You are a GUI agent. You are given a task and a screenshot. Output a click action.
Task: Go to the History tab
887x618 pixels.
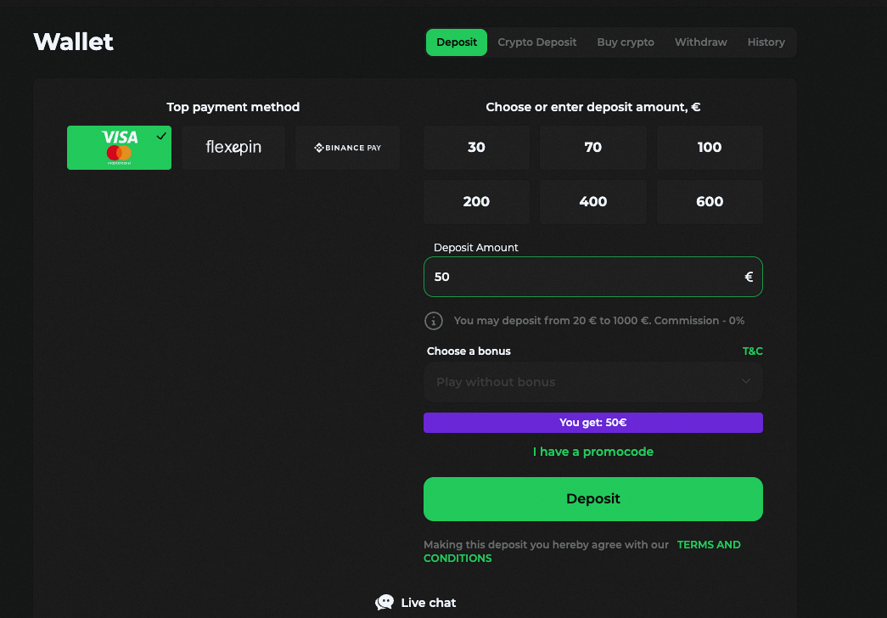(766, 42)
